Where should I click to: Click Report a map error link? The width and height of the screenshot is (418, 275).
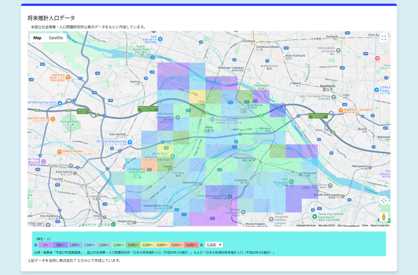(x=380, y=225)
